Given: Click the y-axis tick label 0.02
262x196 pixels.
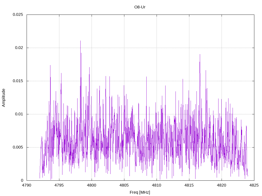Looking at the screenshot, I should pos(19,48).
